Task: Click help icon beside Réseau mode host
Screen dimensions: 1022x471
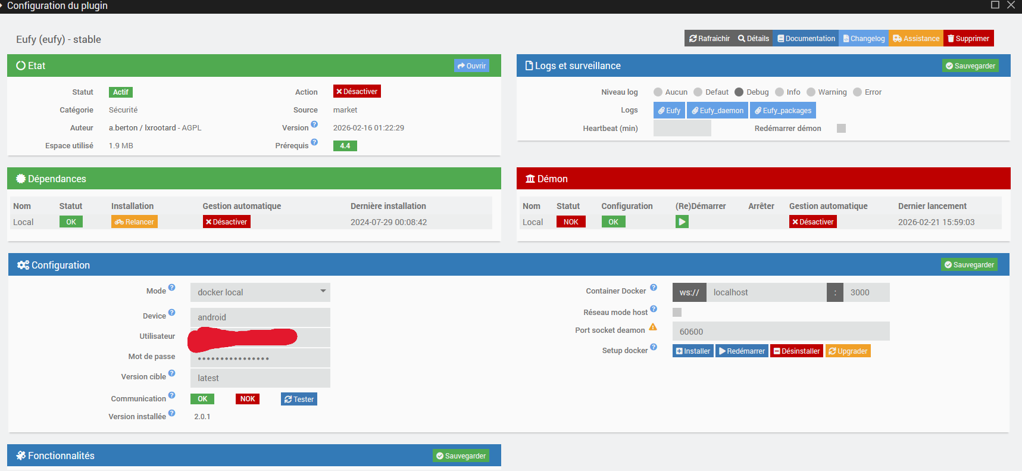Action: pos(653,309)
